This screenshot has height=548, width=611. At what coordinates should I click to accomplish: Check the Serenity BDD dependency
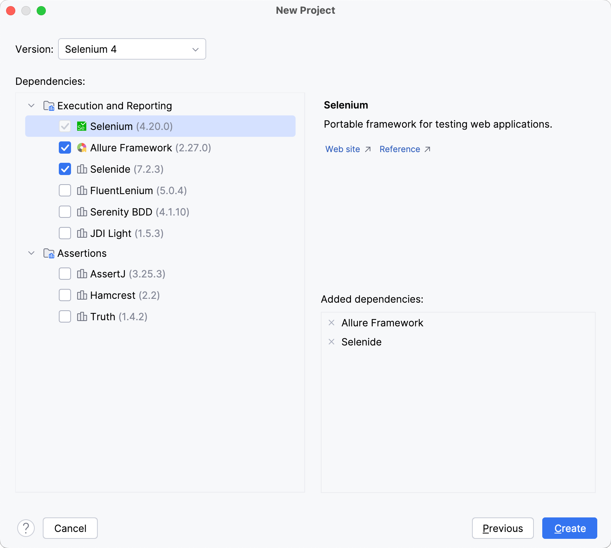coord(65,212)
